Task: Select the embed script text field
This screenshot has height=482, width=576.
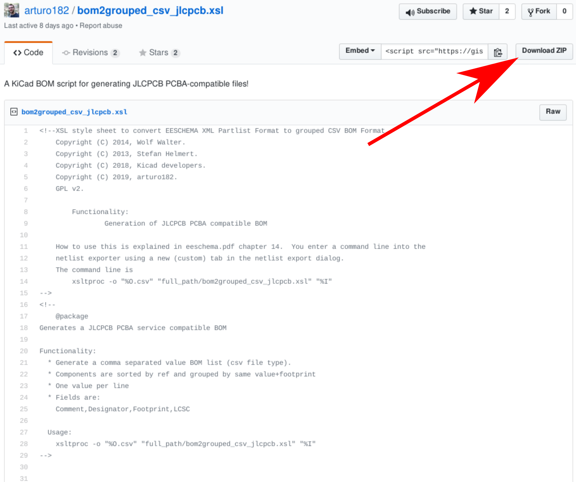Action: click(x=434, y=52)
